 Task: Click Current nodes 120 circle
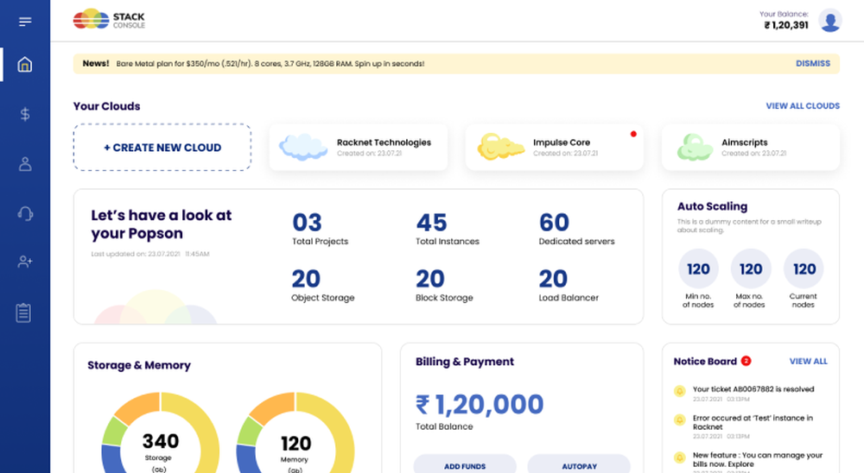(x=804, y=268)
